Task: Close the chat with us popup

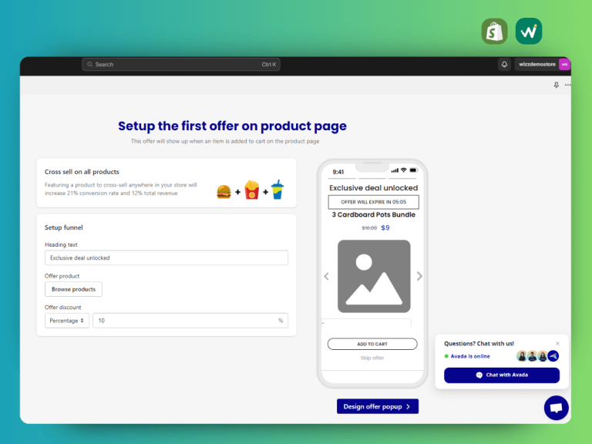Action: tap(557, 344)
